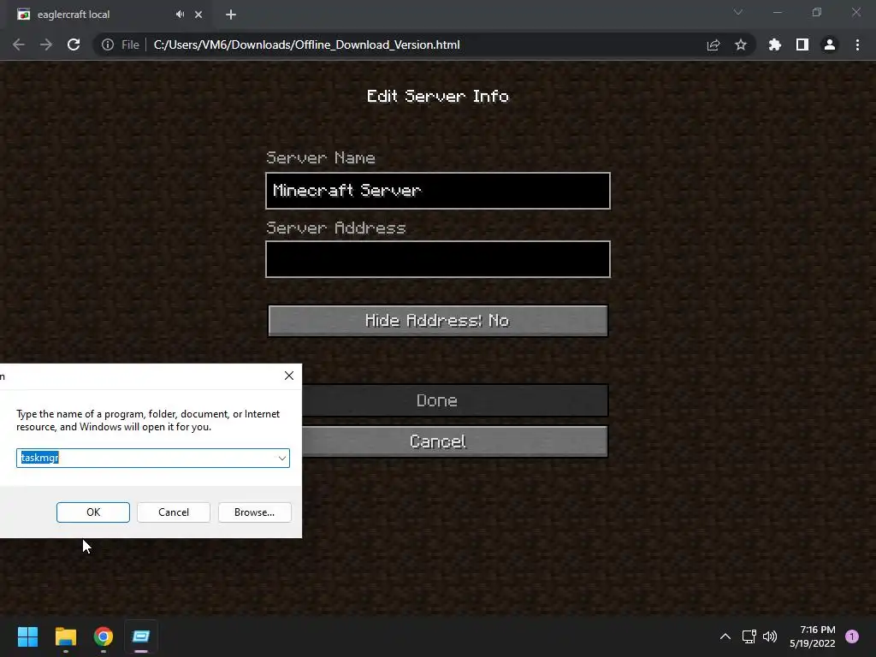Expand the Run dialog's command history dropdown
876x657 pixels.
tap(282, 459)
